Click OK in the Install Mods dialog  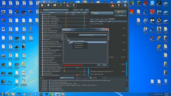pyautogui.click(x=99, y=65)
